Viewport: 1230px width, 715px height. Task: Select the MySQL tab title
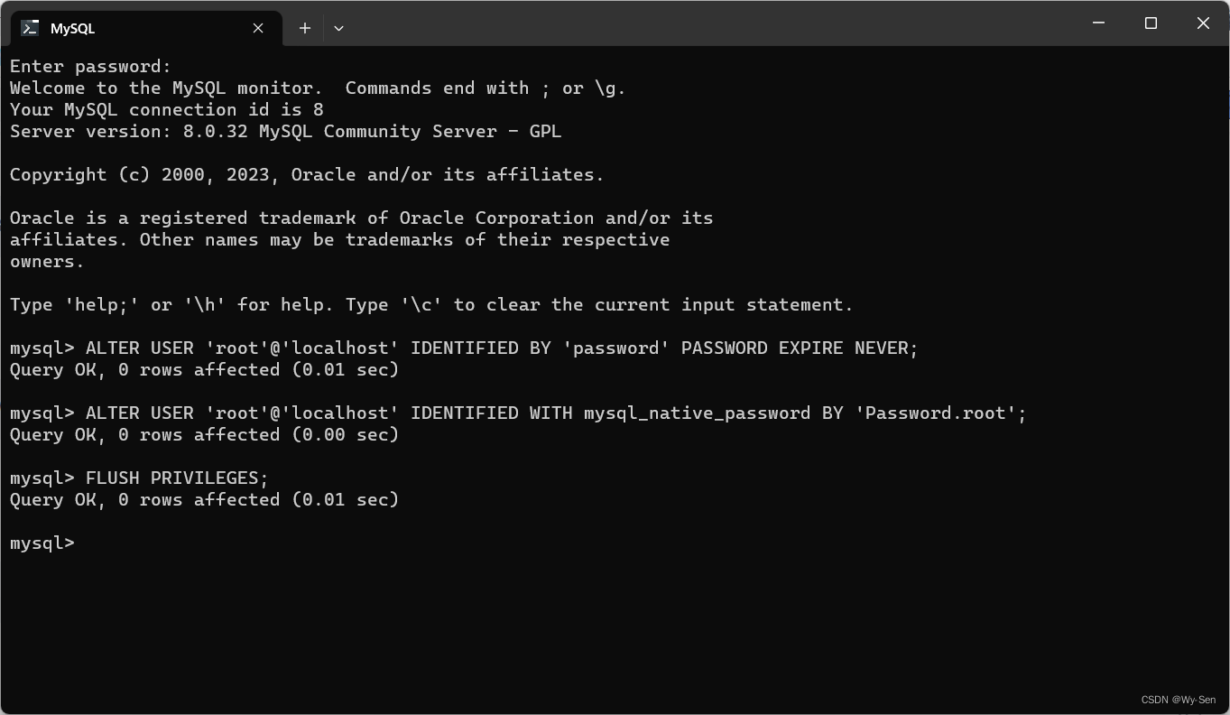click(72, 28)
